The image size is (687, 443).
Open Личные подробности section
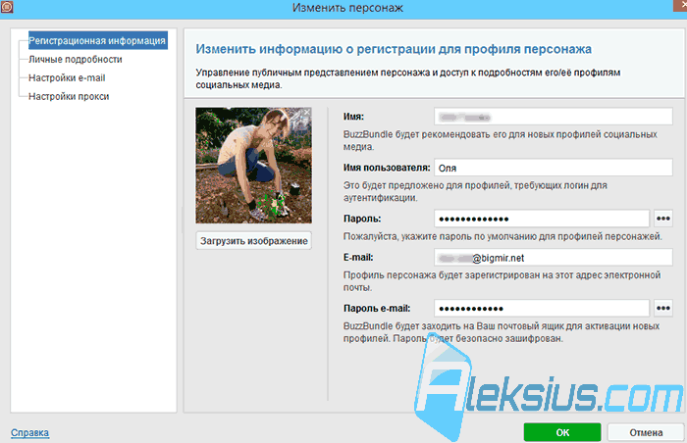click(x=76, y=60)
